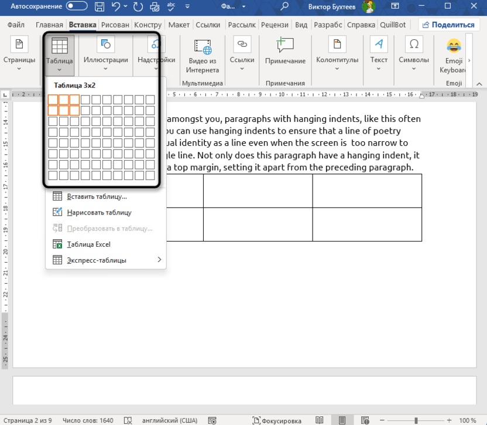
Task: Run spelling check abc icon
Action: [171, 6]
